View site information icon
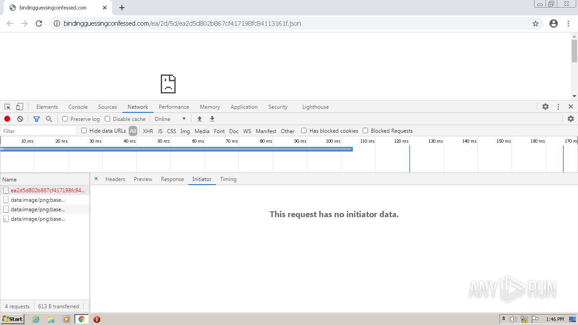The width and height of the screenshot is (578, 325). tap(57, 23)
